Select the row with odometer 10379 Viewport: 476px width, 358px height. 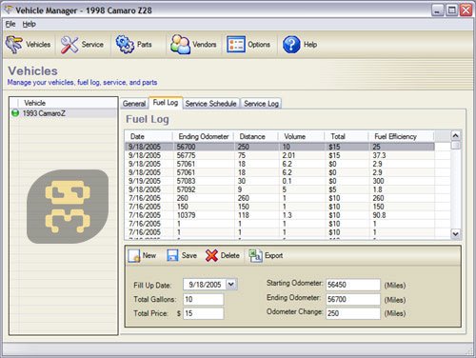click(x=280, y=215)
